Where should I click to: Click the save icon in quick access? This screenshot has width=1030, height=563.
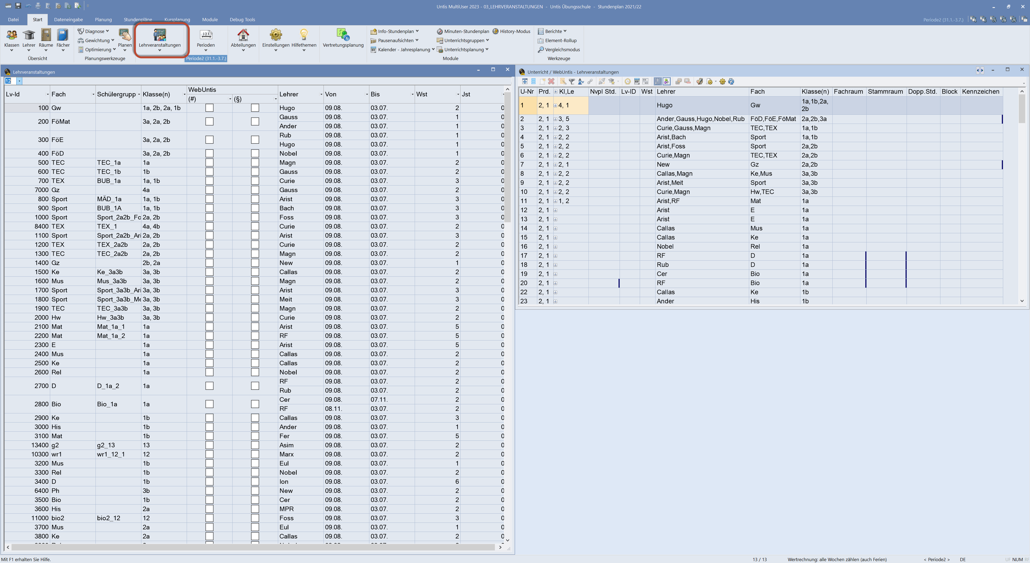[18, 6]
